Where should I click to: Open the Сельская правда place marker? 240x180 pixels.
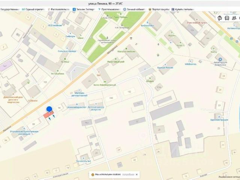67,48
